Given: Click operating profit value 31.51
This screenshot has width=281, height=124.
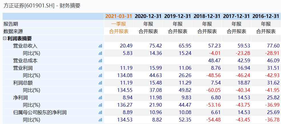Looking at the screenshot, I should coord(273,68).
